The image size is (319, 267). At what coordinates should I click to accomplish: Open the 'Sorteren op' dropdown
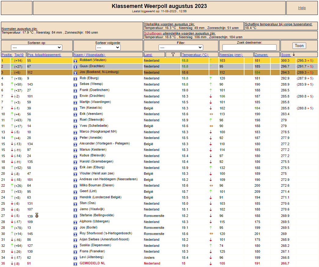tap(37, 48)
